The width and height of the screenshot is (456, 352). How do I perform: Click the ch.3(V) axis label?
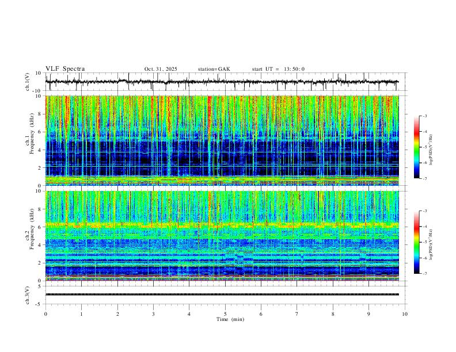coord(28,295)
